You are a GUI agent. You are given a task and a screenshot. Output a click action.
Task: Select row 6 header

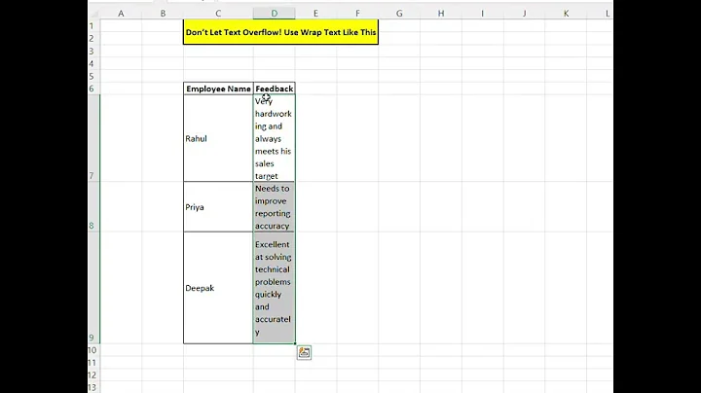click(x=93, y=89)
